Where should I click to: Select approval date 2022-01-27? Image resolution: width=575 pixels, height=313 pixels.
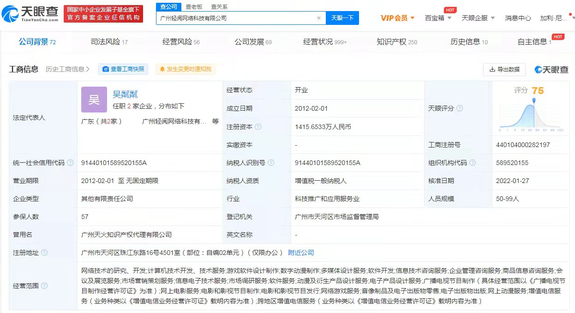click(x=512, y=181)
